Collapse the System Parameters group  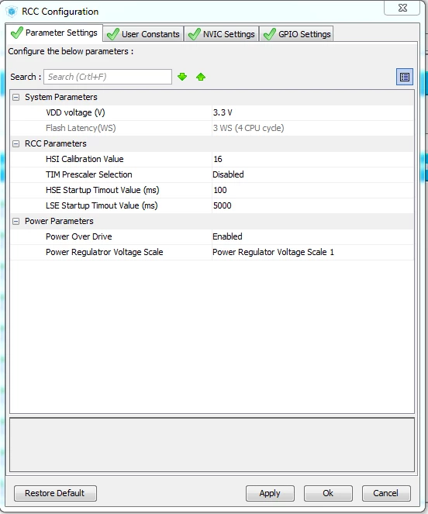pyautogui.click(x=16, y=98)
